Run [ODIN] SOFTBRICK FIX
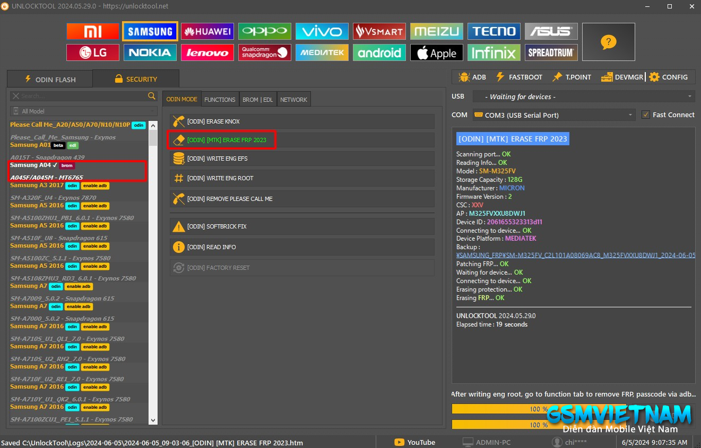 point(302,226)
